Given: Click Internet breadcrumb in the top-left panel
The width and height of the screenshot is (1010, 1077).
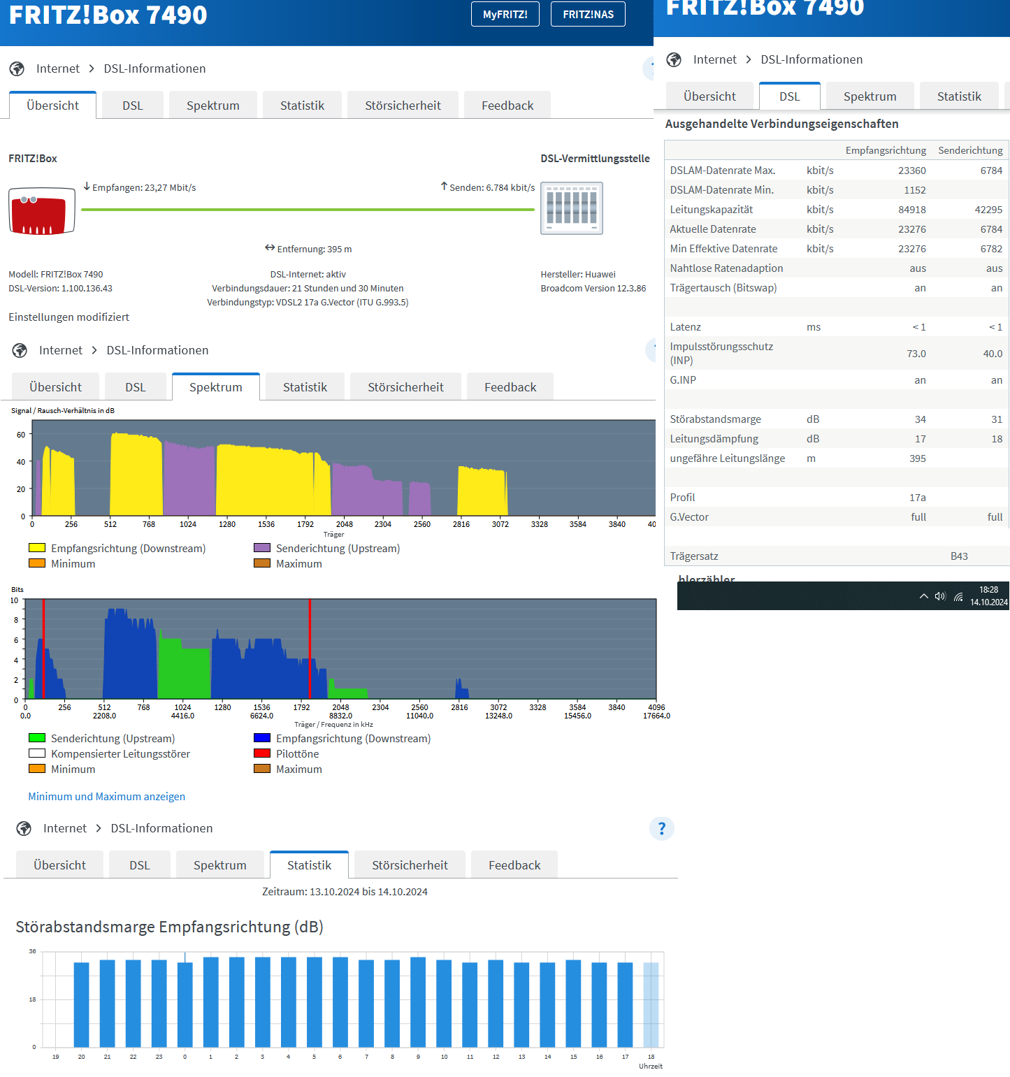Looking at the screenshot, I should click(x=58, y=68).
